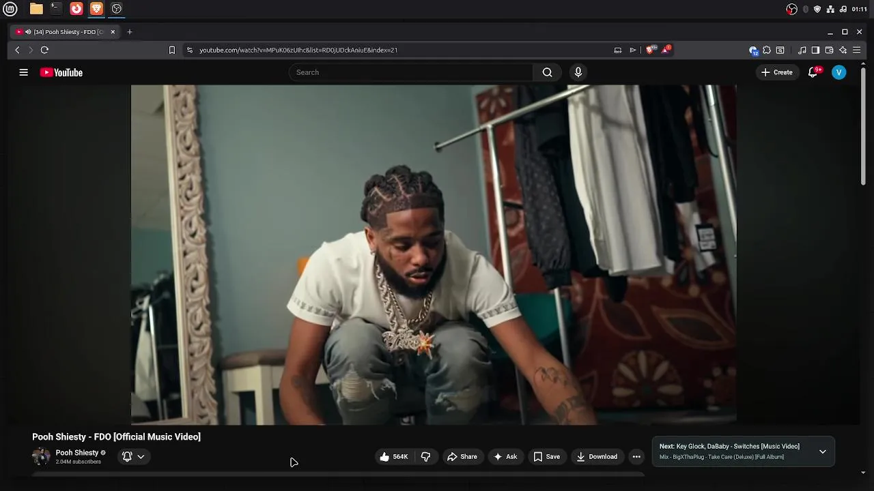
Task: Click the Share button
Action: tap(462, 457)
